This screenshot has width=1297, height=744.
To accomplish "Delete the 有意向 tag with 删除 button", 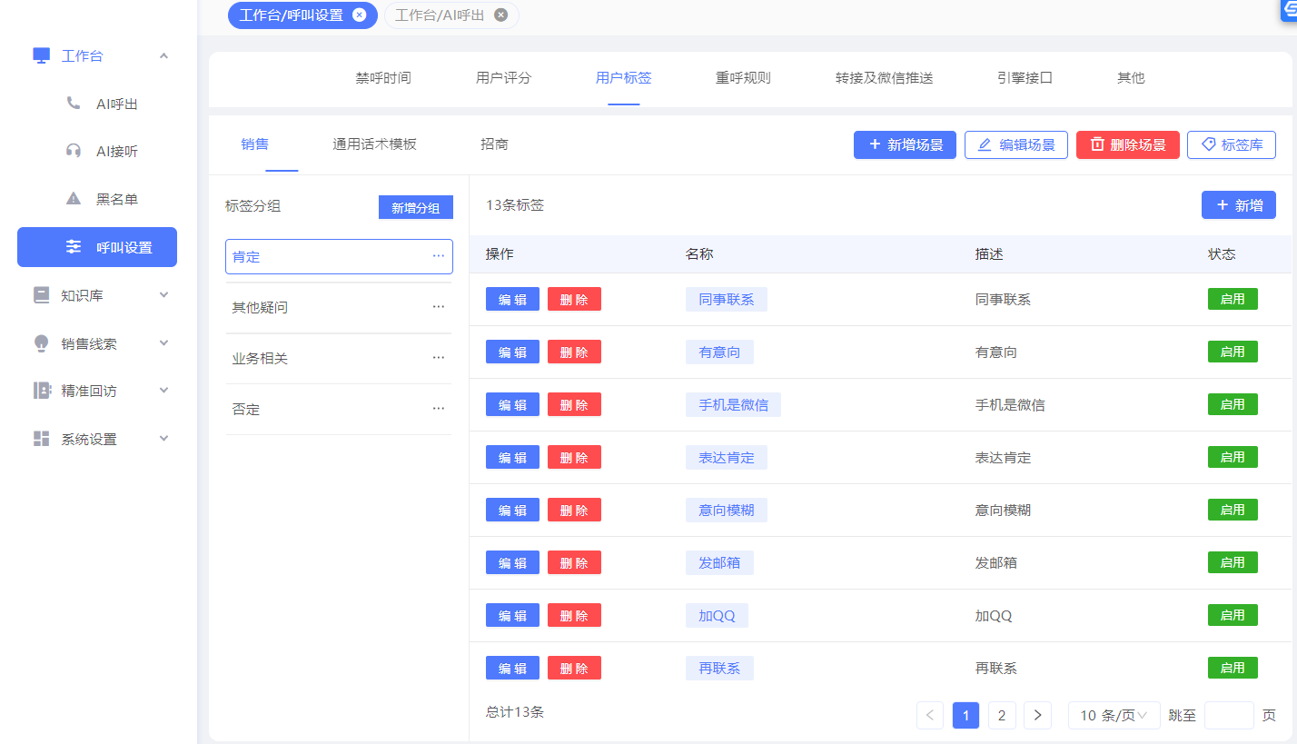I will click(x=574, y=352).
